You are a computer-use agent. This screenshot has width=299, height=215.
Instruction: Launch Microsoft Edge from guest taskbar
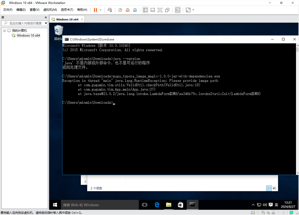point(157,205)
